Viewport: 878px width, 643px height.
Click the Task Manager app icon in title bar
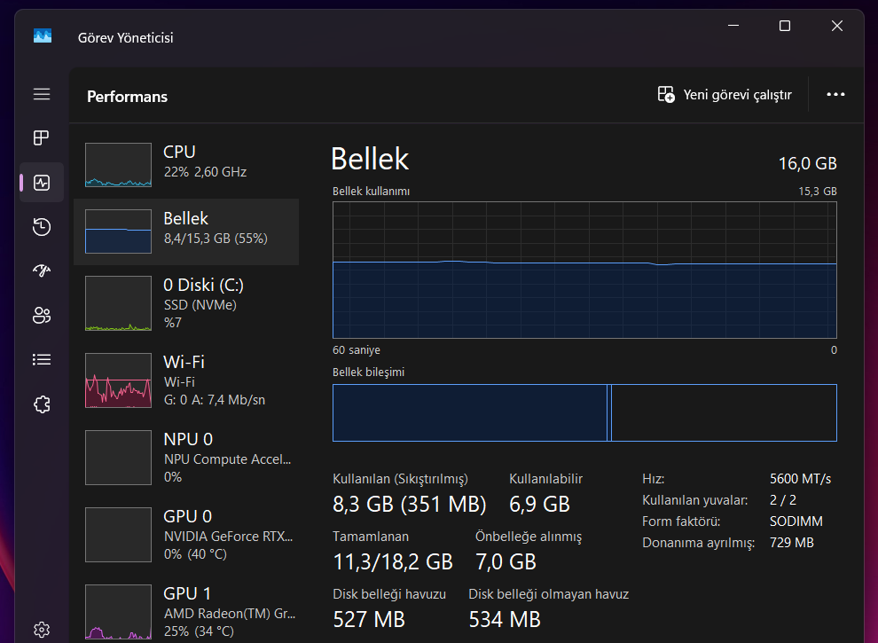point(43,36)
